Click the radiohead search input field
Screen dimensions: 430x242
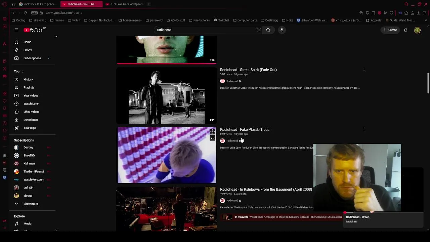pyautogui.click(x=205, y=30)
